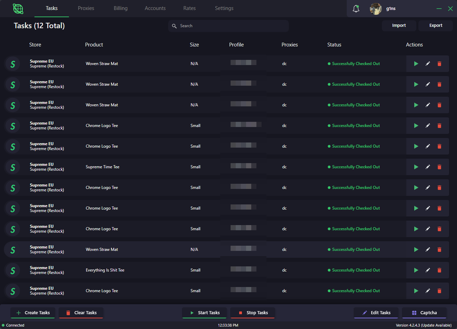Delete the Supreme Time Tee task

439,167
